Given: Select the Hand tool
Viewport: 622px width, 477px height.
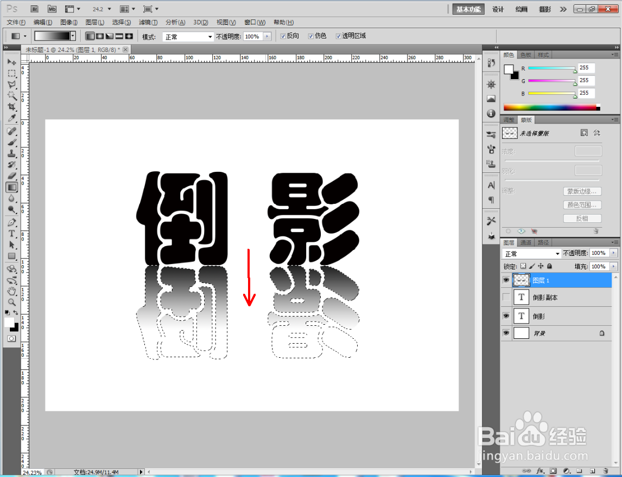Looking at the screenshot, I should pos(11,290).
